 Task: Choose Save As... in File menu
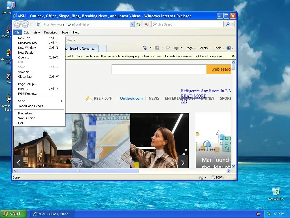click(39, 72)
